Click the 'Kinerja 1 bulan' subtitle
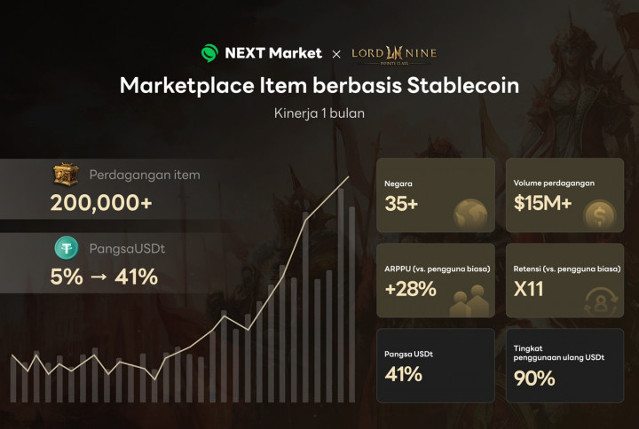The image size is (639, 429). coord(319,113)
